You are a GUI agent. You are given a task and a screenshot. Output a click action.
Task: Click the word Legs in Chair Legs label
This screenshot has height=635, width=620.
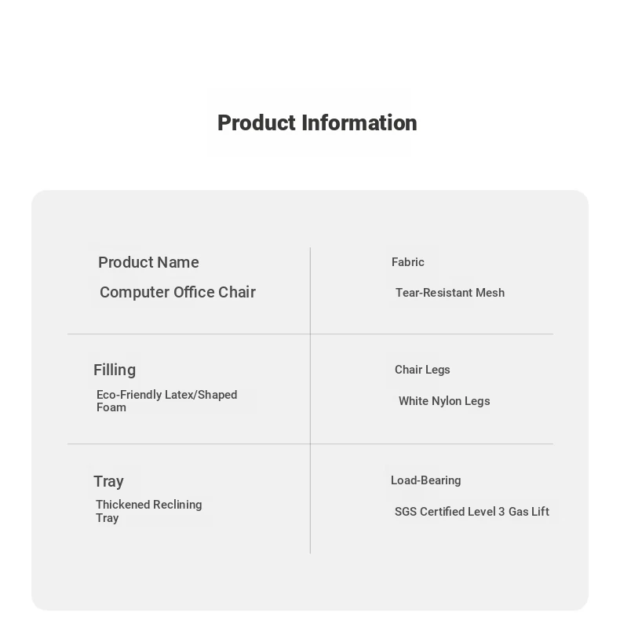coord(438,370)
